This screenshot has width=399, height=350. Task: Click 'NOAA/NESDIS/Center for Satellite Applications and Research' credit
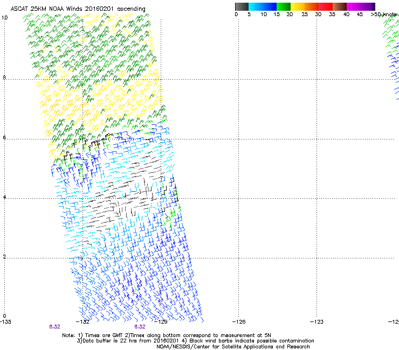click(x=233, y=347)
